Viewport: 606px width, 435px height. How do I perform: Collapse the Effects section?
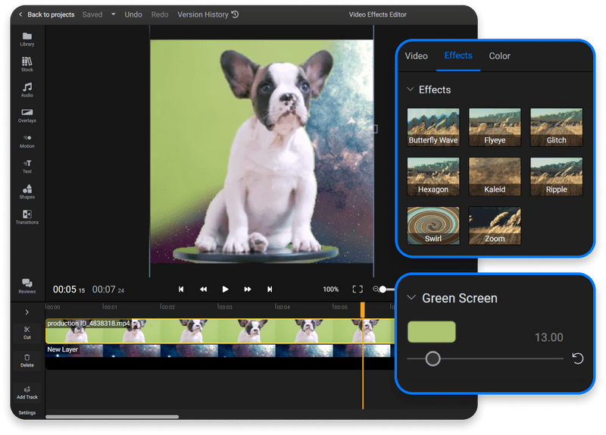coord(411,89)
